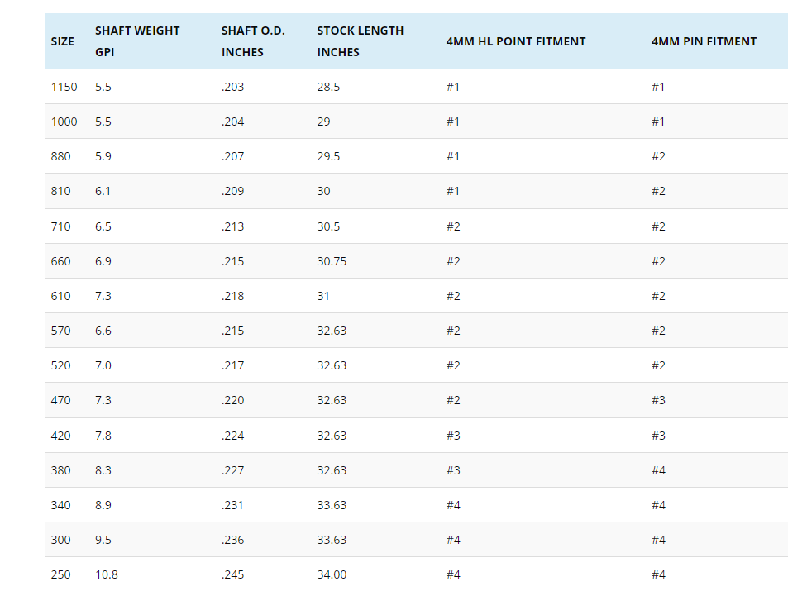Click the 30.75 stock length value
Screen dimensions: 788x591
332,261
